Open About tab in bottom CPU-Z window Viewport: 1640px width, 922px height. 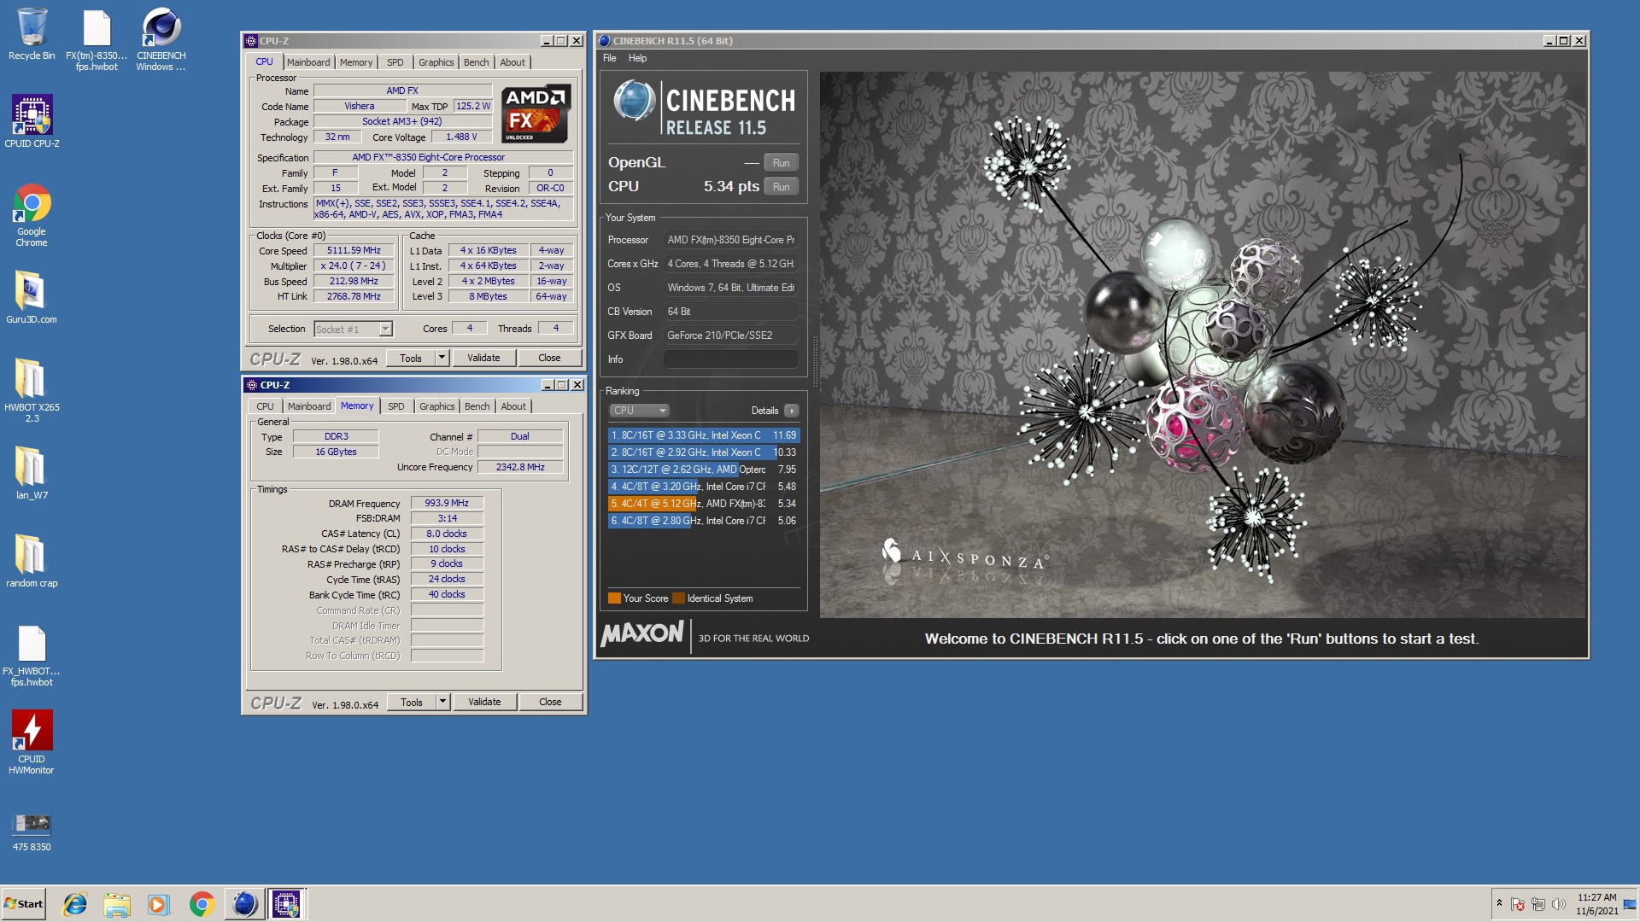click(x=513, y=406)
